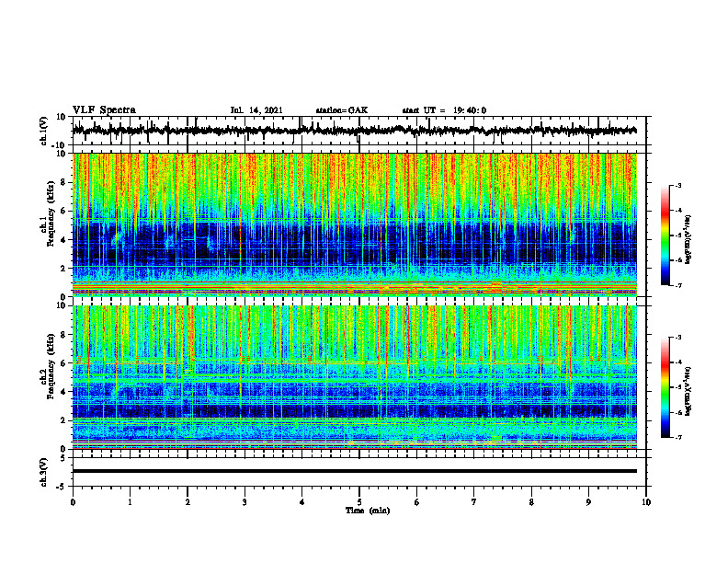
Task: Click time-axis tick label "1"
Action: [130, 502]
